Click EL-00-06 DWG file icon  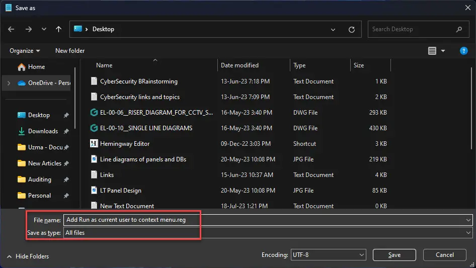pos(94,112)
